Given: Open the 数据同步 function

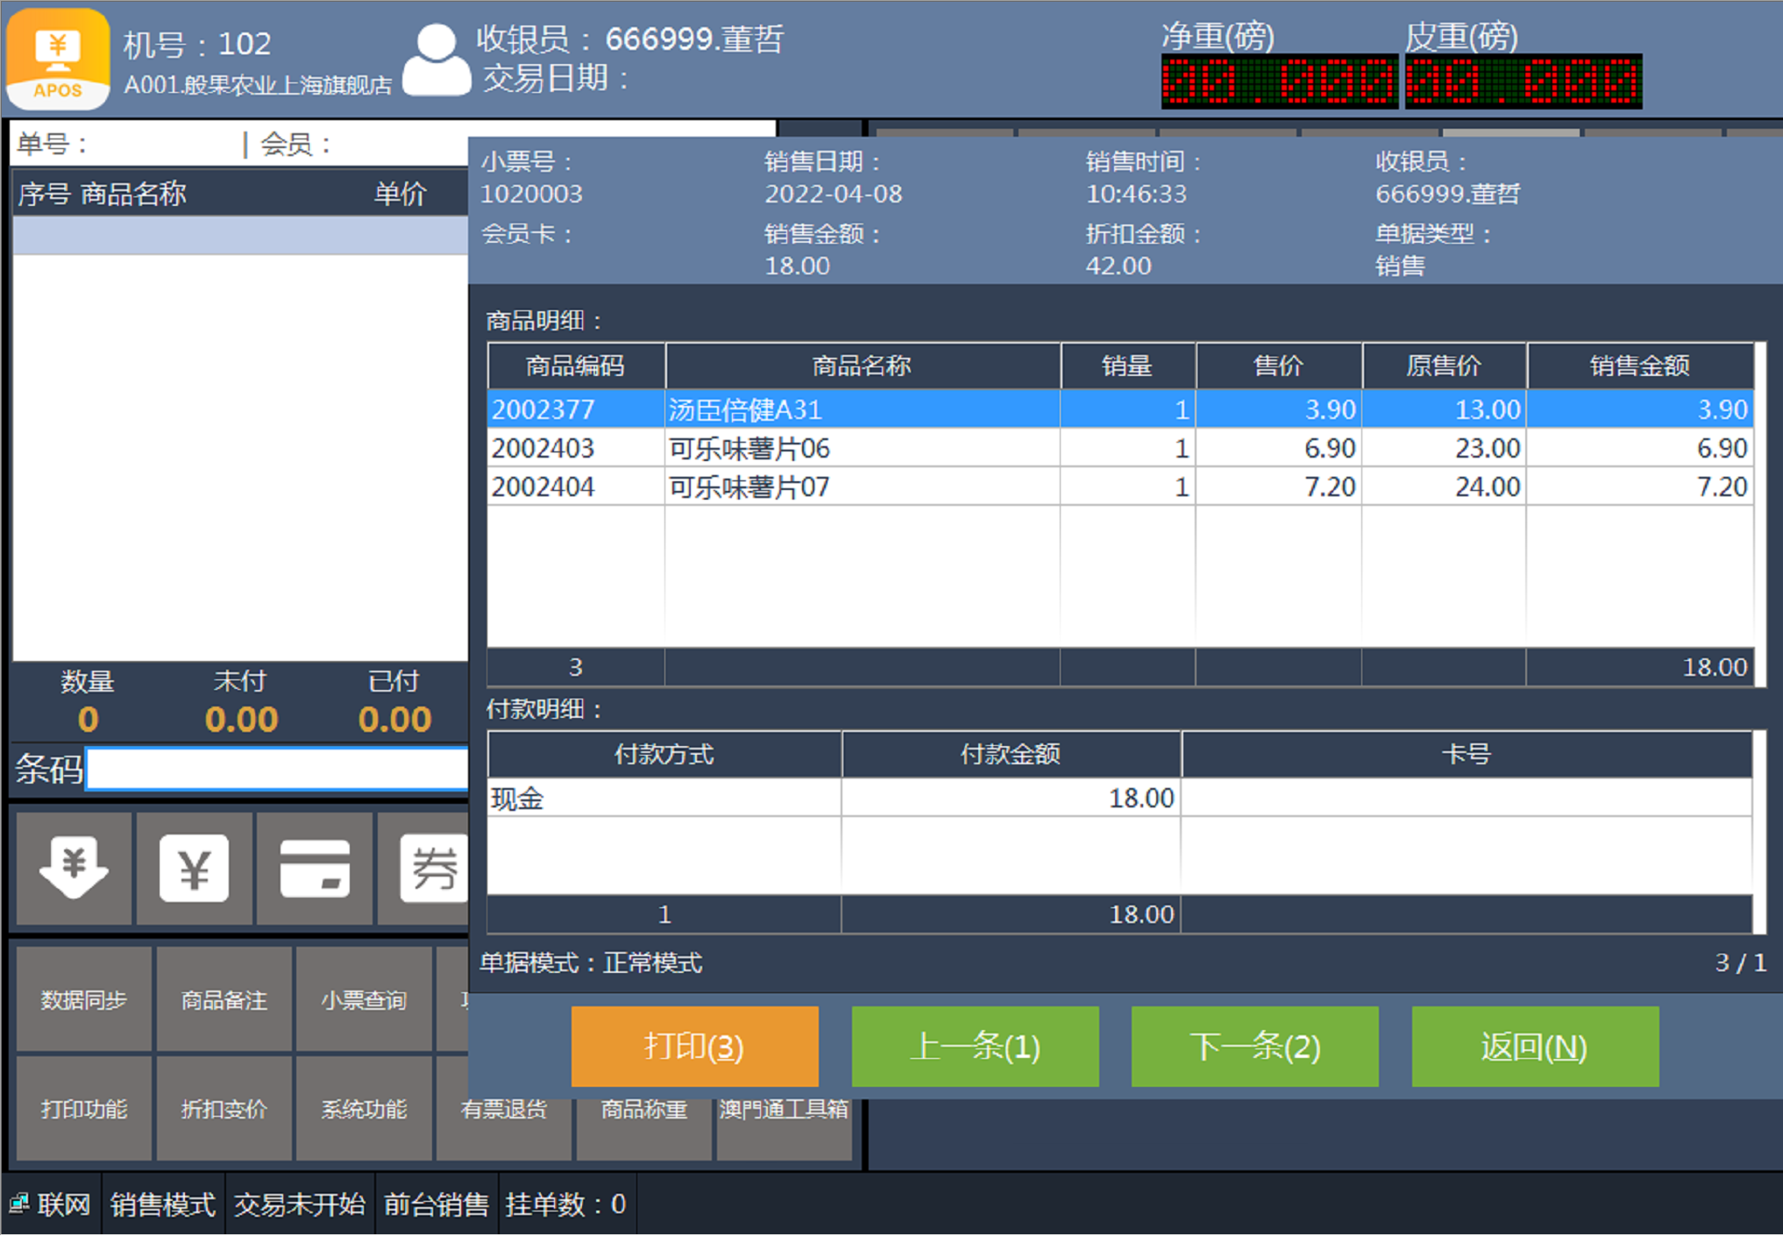Looking at the screenshot, I should (x=84, y=999).
